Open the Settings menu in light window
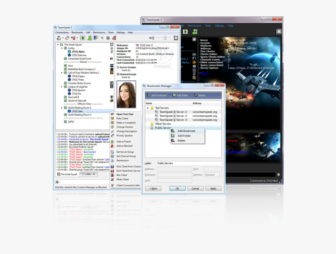336x254 pixels. click(120, 32)
